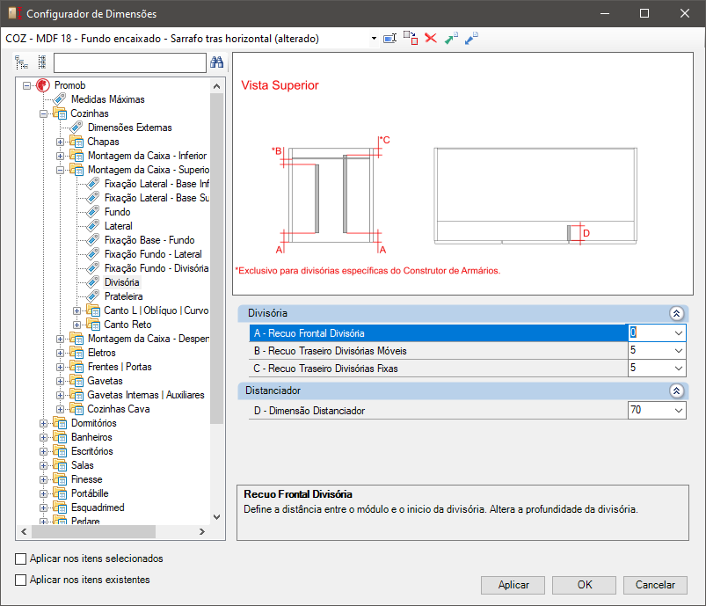Screen dimensions: 706x606
Task: Click the green arrow export icon
Action: pos(451,39)
